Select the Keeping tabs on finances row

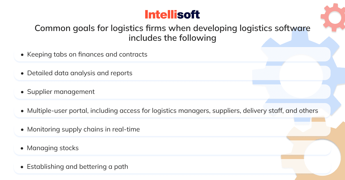click(172, 54)
